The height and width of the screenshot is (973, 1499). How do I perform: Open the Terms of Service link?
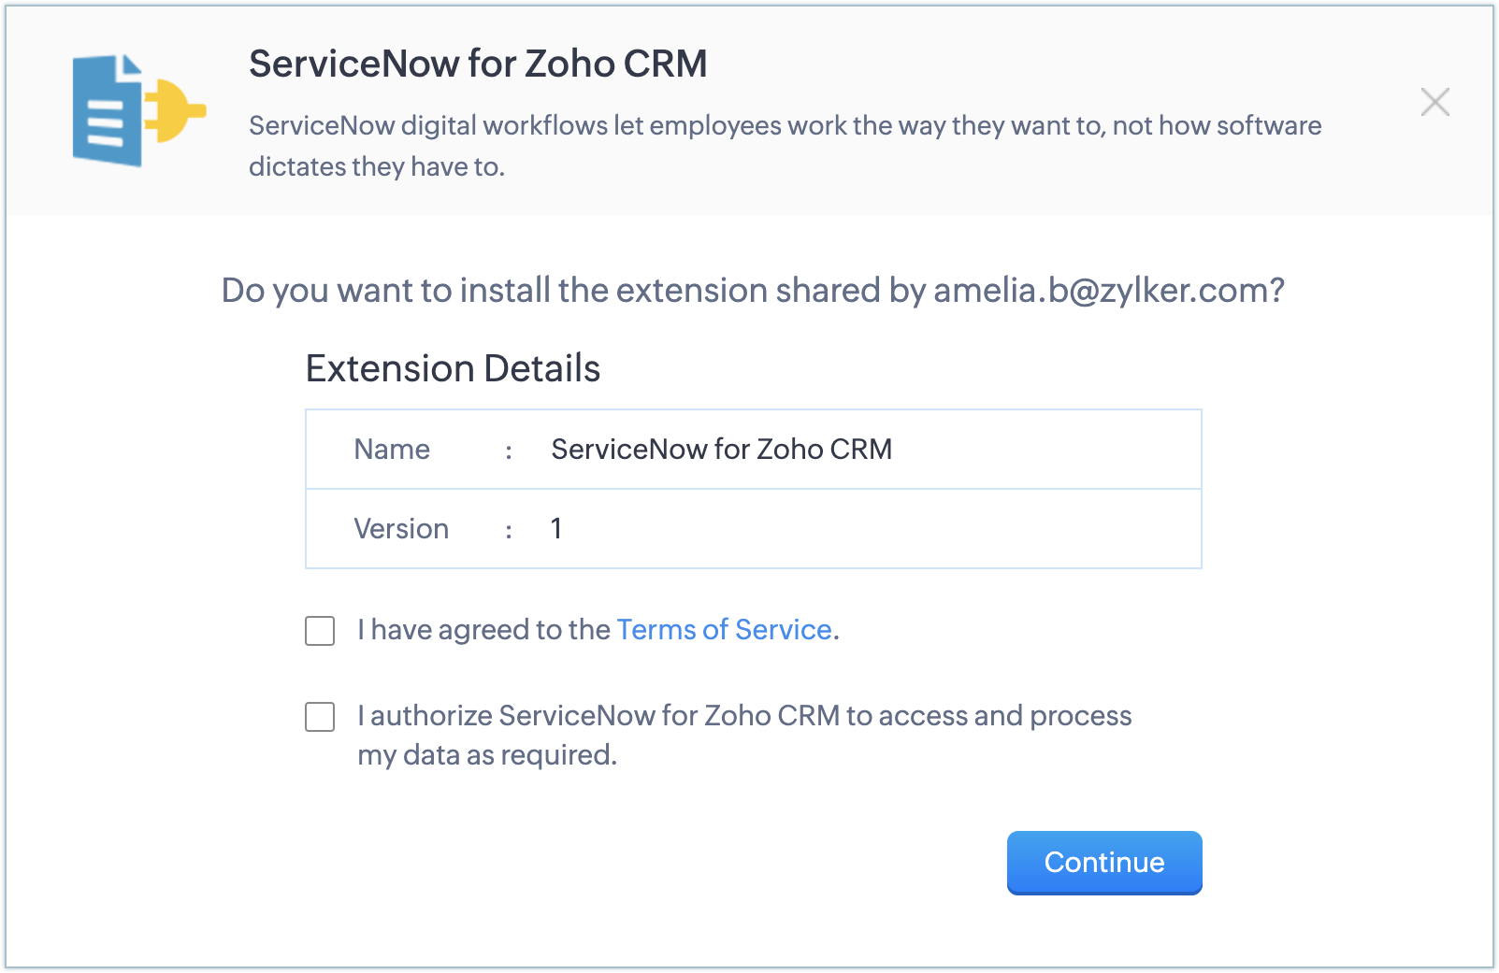[x=724, y=630]
